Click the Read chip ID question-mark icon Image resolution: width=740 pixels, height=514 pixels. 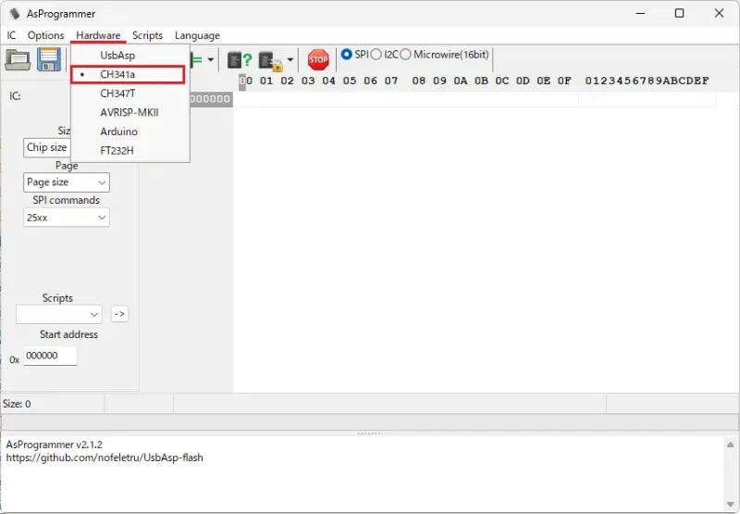click(240, 60)
